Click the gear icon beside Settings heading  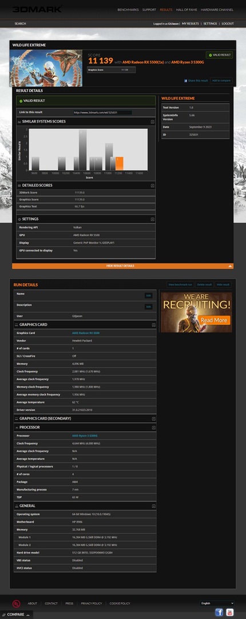point(19,219)
